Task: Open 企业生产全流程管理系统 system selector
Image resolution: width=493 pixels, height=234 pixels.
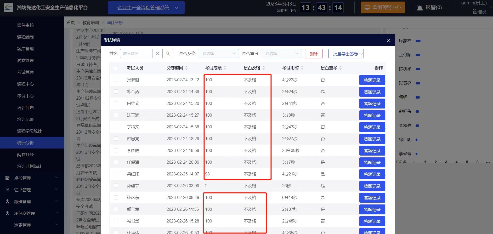Action: click(146, 8)
